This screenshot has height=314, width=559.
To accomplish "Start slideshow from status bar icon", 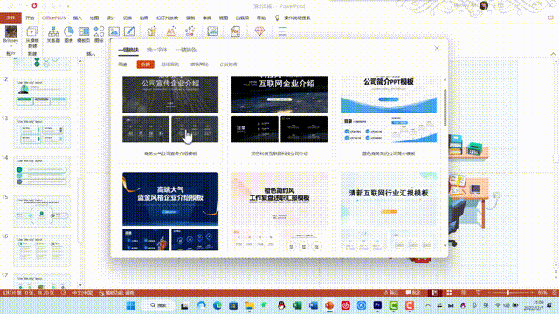I will pyautogui.click(x=478, y=293).
